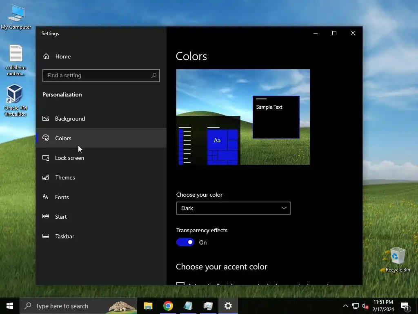Open the Action Center notifications icon
The height and width of the screenshot is (314, 418).
[405, 306]
